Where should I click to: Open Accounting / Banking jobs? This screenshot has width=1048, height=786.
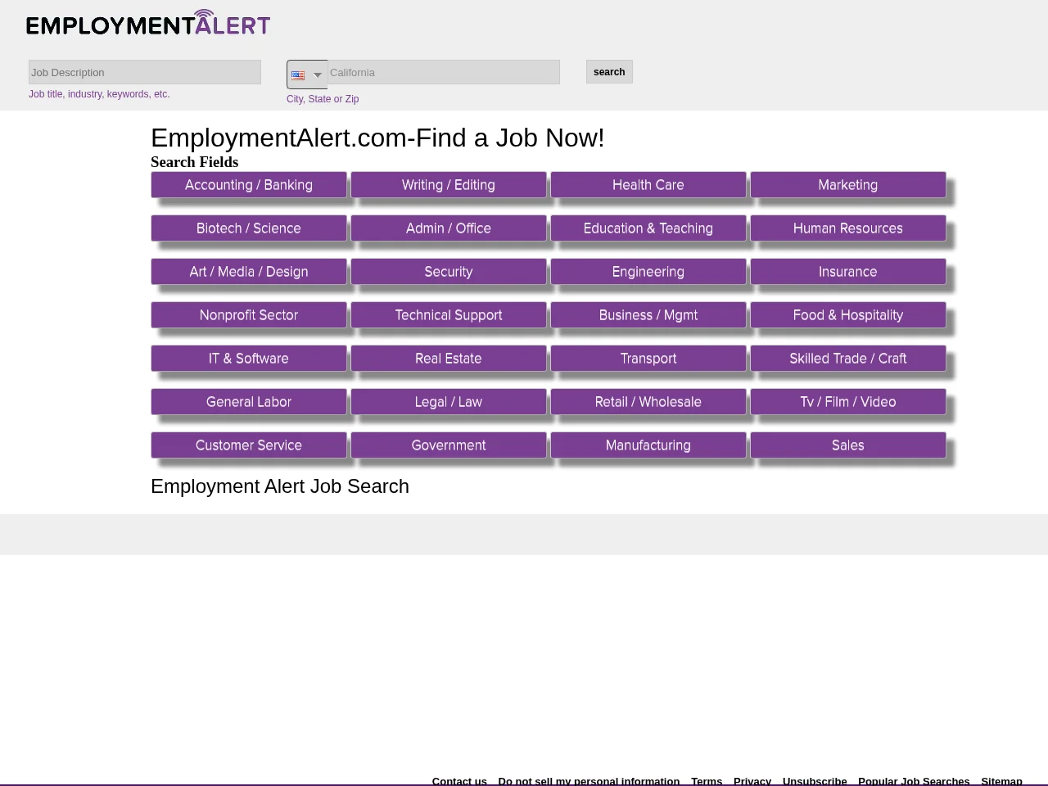[x=249, y=185]
